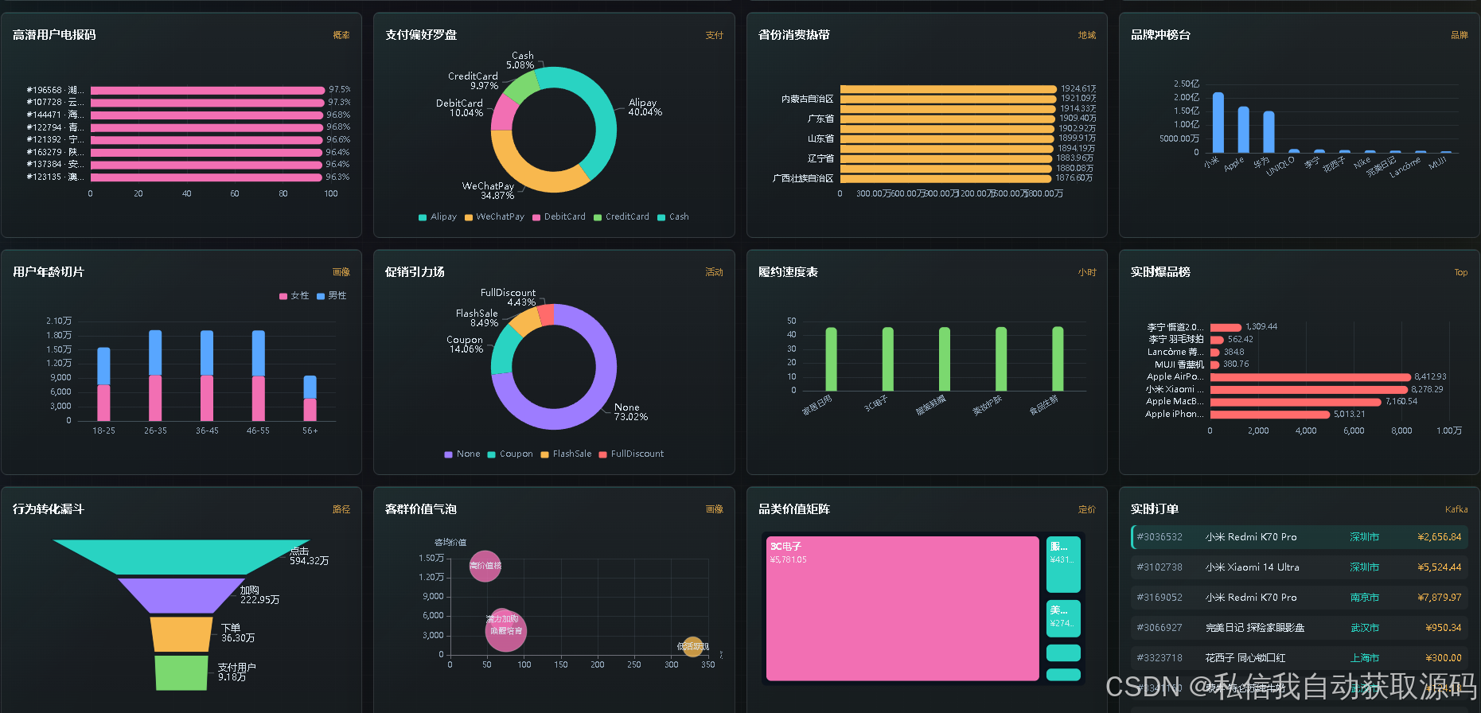Click the Apple iPhon... bar valued 5,013.21
This screenshot has height=713, width=1481.
pos(1270,414)
